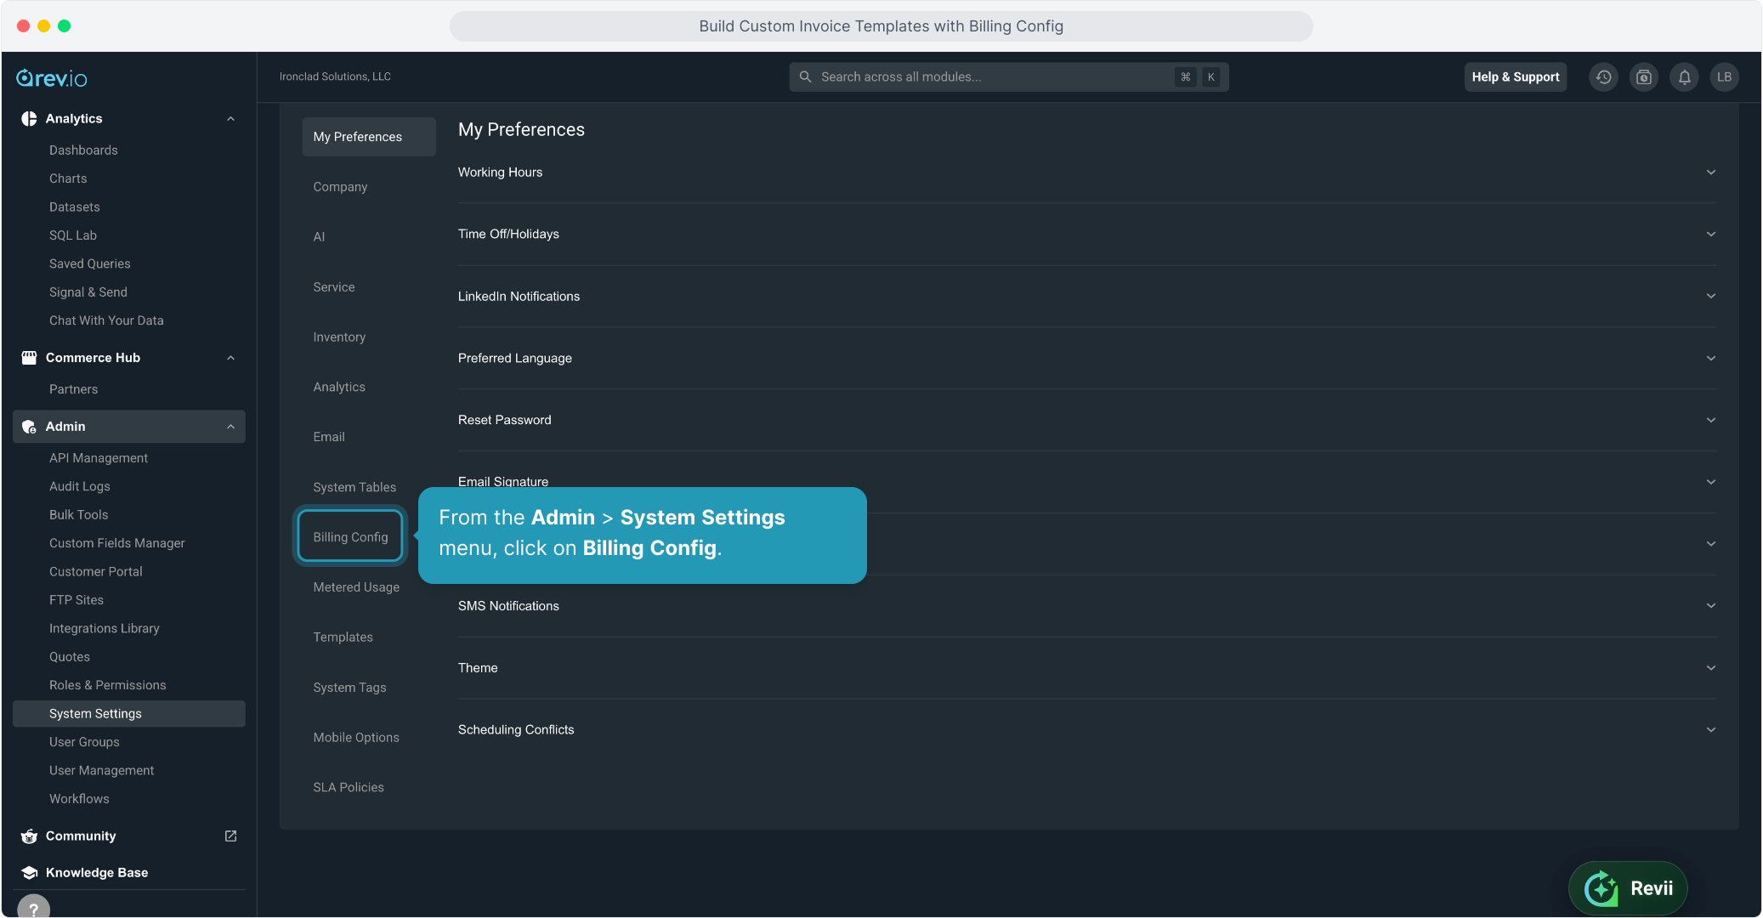Expand the Theme section
This screenshot has height=918, width=1763.
tap(1086, 668)
